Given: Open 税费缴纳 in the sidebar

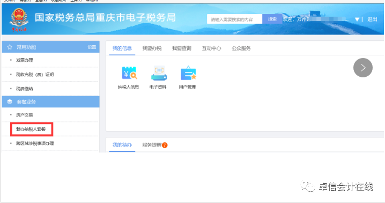Looking at the screenshot, I should pos(24,89).
